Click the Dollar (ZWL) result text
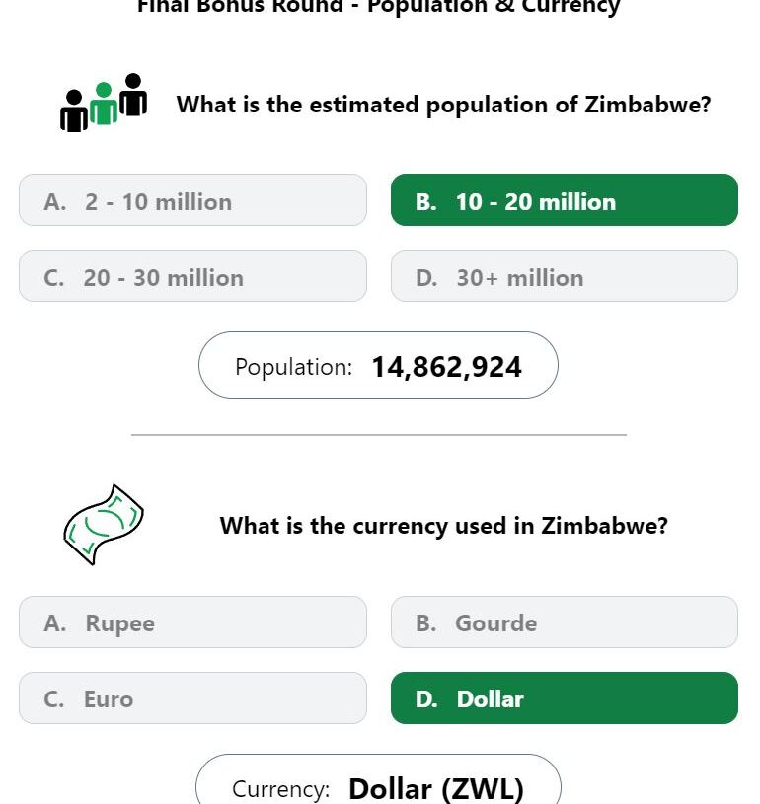The width and height of the screenshot is (760, 804). point(436,789)
